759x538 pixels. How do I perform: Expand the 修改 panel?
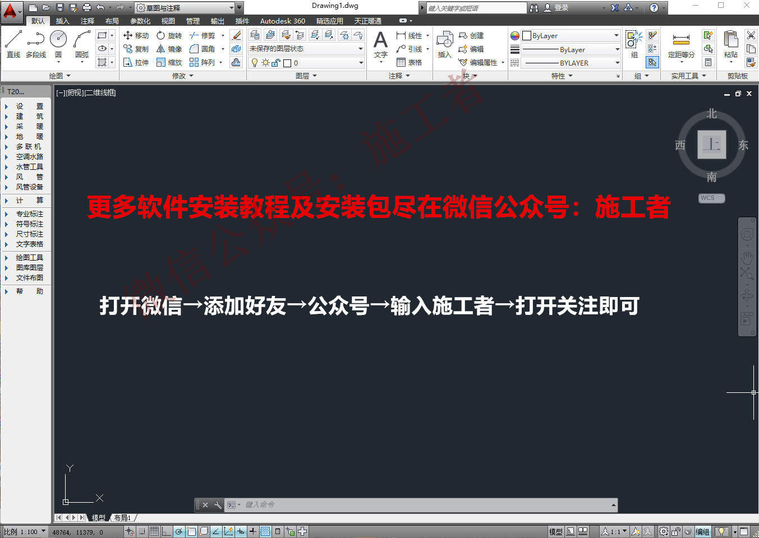tap(182, 76)
